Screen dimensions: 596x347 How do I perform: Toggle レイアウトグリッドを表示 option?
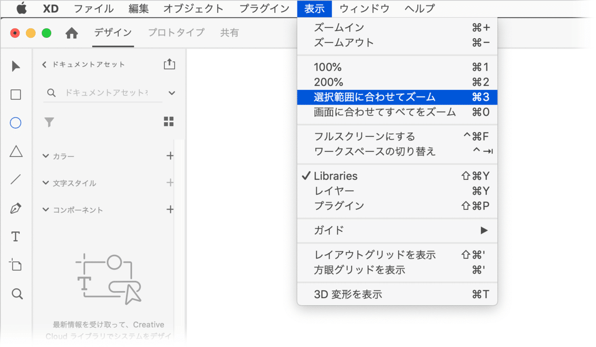point(374,255)
